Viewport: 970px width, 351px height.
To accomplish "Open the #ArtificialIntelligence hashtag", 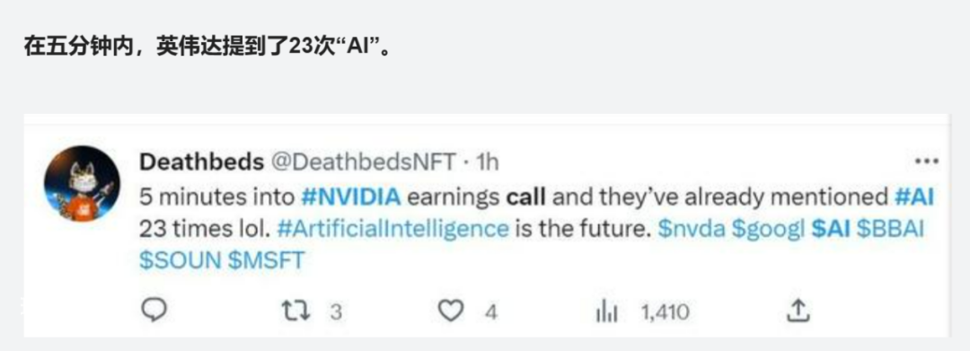I will pyautogui.click(x=392, y=229).
